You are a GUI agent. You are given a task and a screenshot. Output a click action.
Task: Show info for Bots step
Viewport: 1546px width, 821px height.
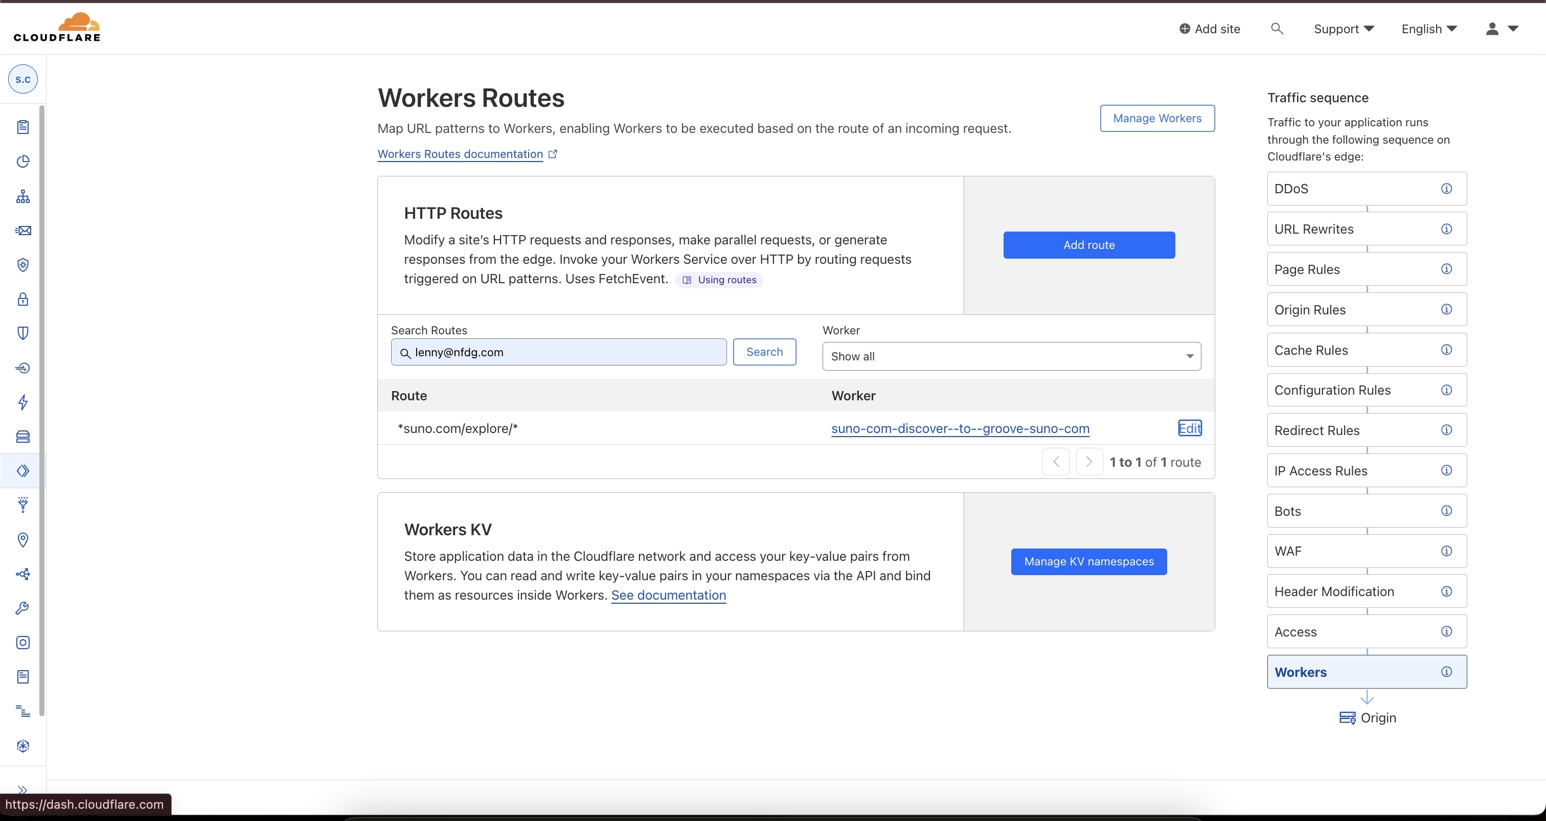(x=1446, y=511)
